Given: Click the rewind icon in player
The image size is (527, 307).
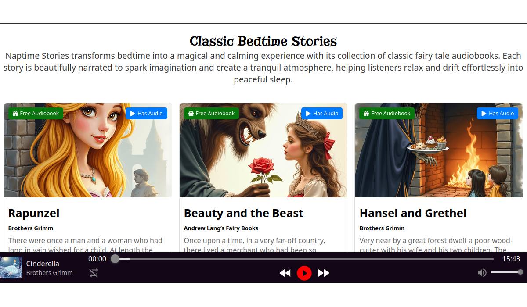Looking at the screenshot, I should coord(285,273).
